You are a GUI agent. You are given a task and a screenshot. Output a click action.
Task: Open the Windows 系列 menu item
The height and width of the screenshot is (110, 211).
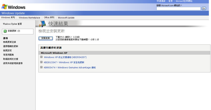click(x=8, y=17)
